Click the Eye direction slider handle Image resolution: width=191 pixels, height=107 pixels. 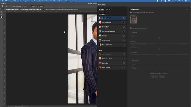click(x=159, y=55)
